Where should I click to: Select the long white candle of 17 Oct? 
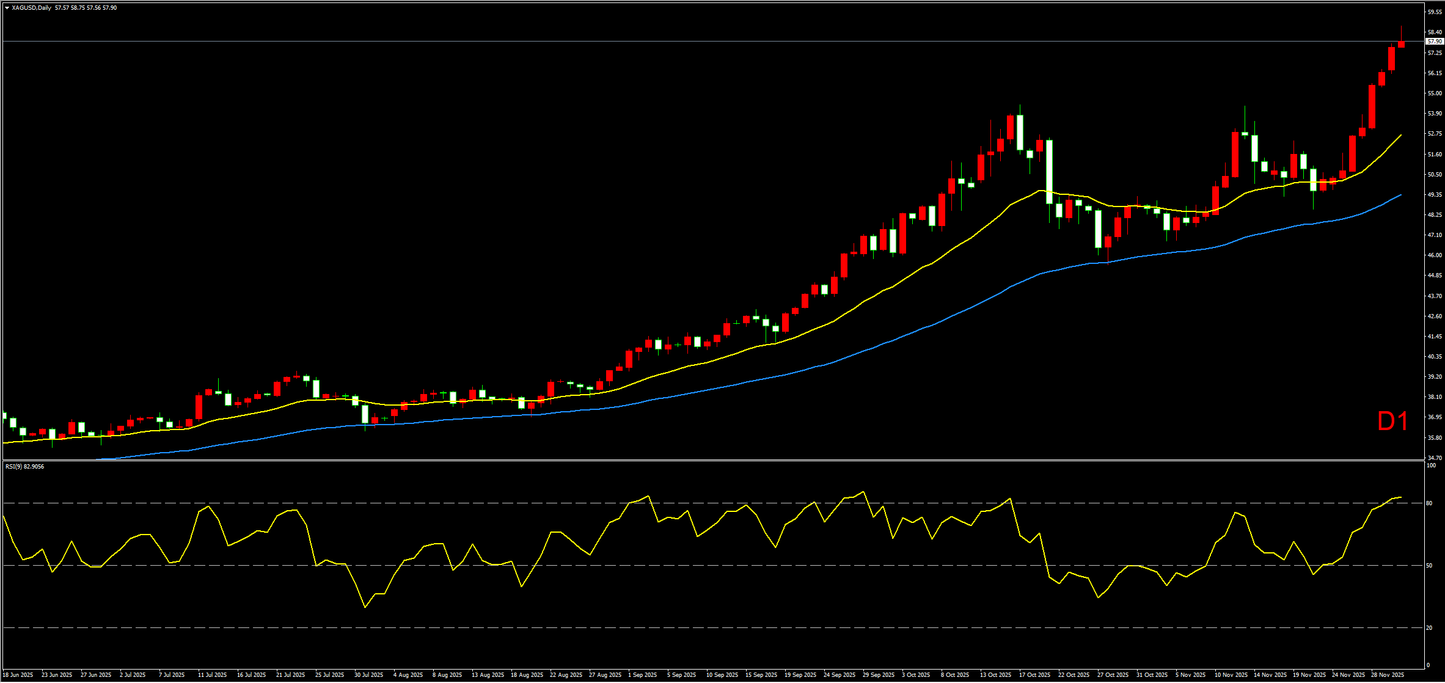(x=1049, y=171)
